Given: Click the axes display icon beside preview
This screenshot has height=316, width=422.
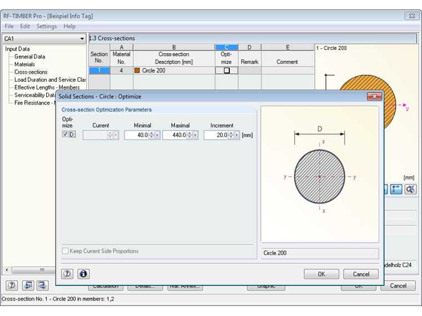Looking at the screenshot, I should point(396,189).
